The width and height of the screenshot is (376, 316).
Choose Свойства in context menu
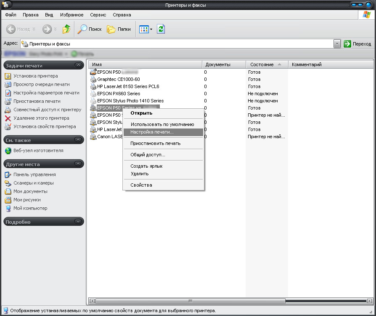163,185
